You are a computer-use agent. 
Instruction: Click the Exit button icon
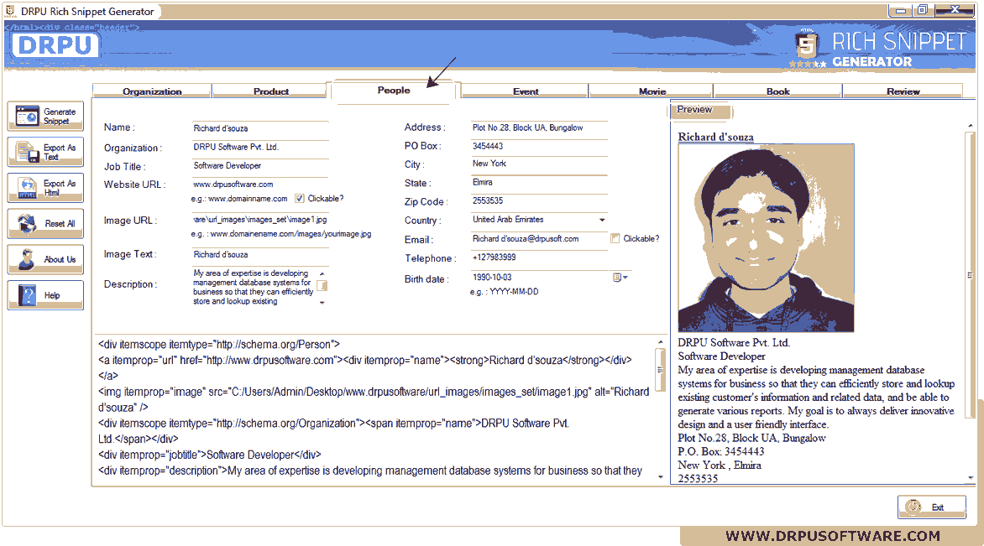913,507
